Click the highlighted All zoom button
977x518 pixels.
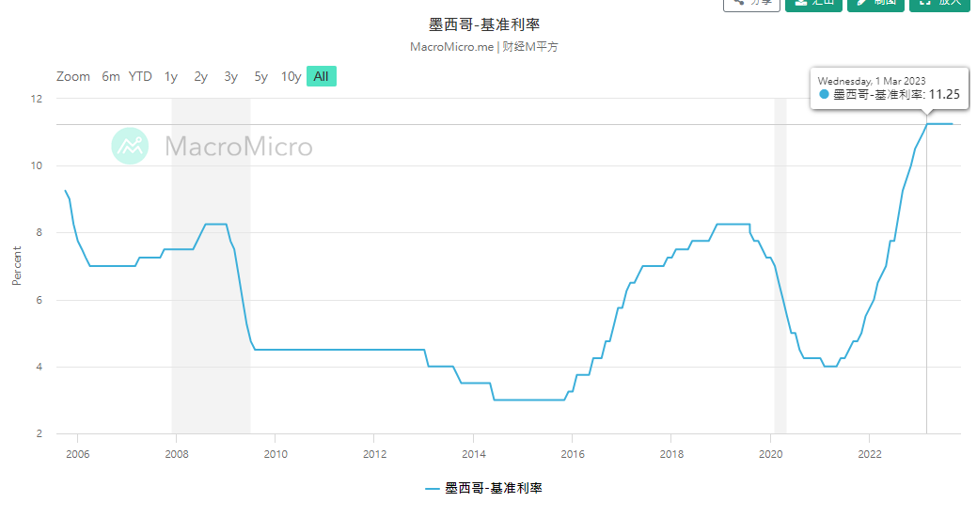click(321, 77)
